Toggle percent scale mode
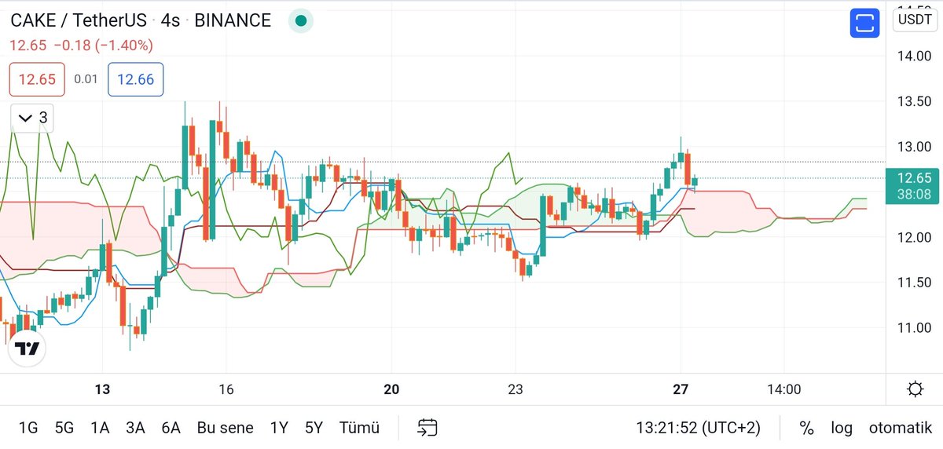Viewport: 943px width, 449px height. [807, 428]
